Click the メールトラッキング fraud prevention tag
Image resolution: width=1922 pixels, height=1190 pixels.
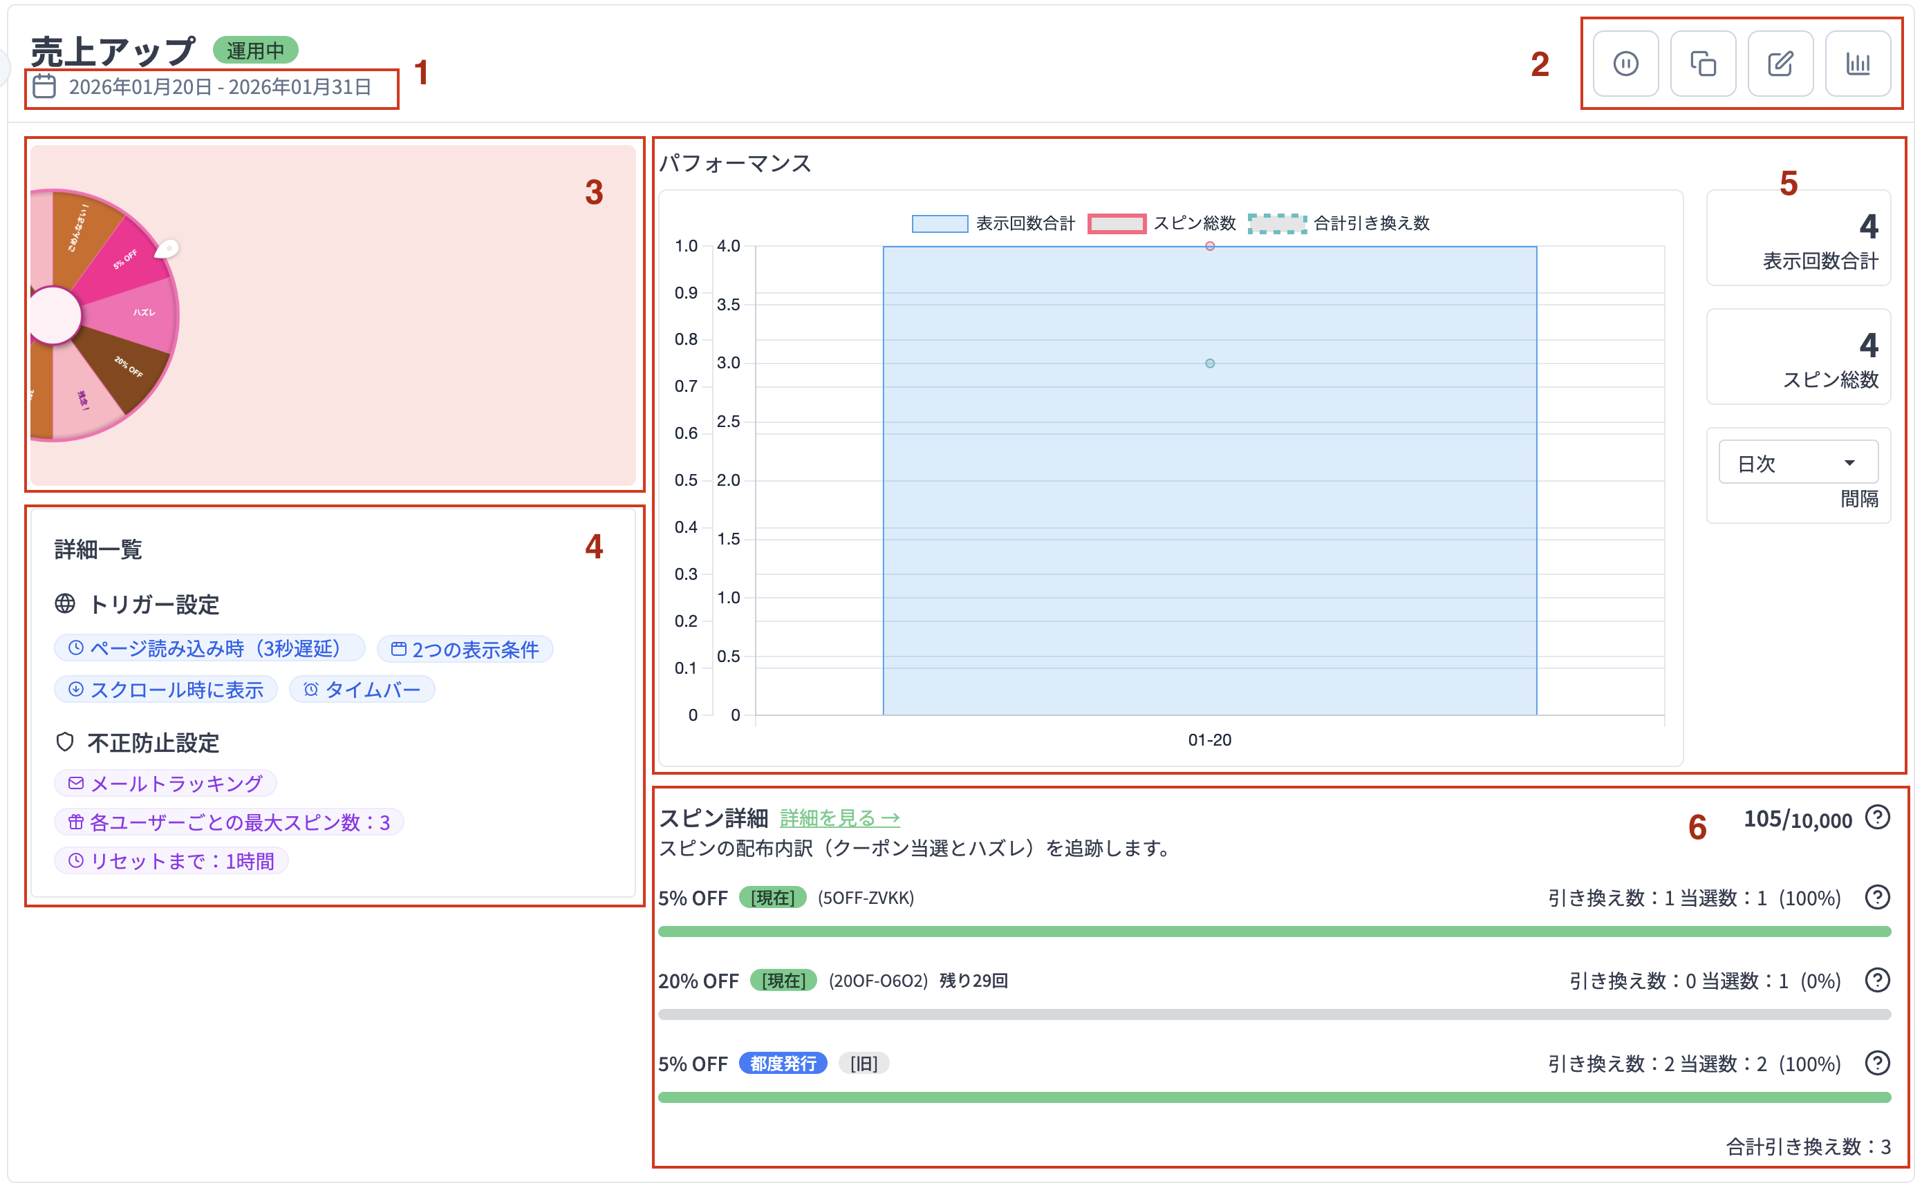[165, 783]
